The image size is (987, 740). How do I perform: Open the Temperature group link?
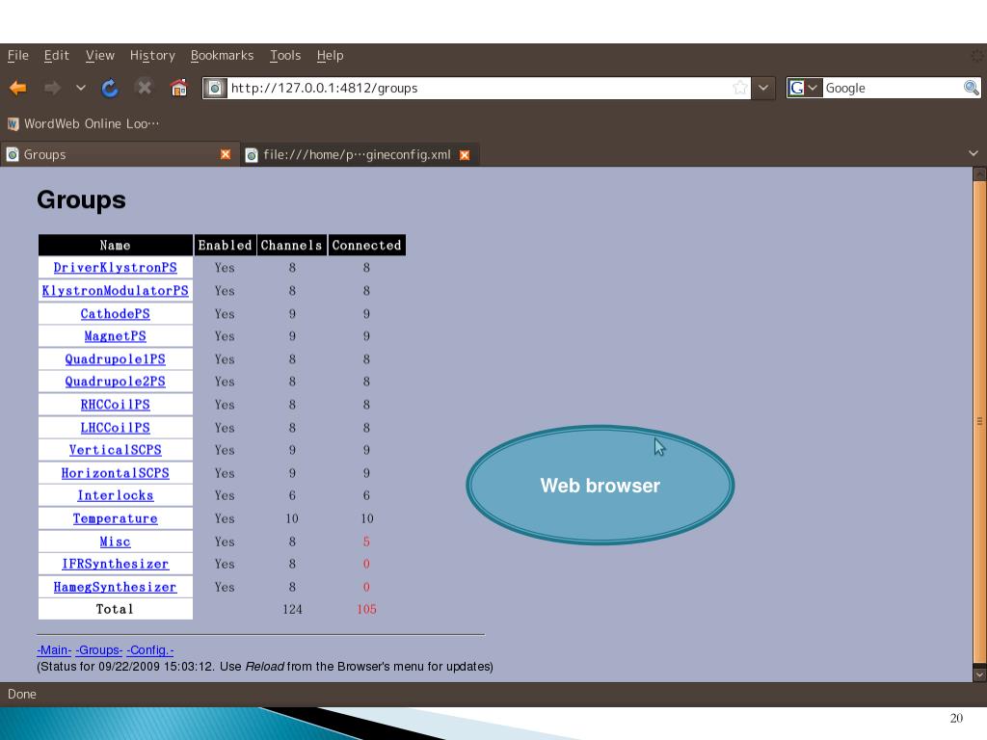(116, 518)
